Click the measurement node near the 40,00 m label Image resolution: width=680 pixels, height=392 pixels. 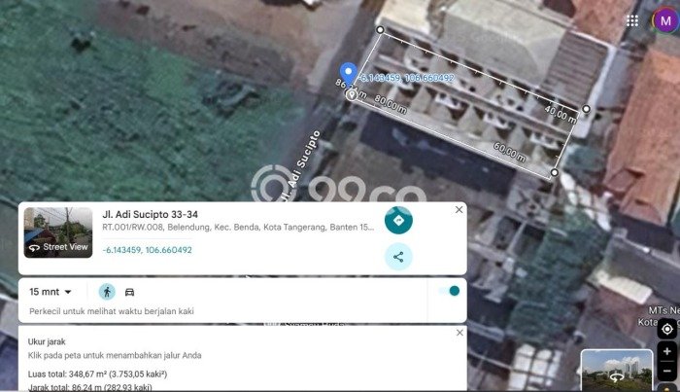[x=586, y=109]
